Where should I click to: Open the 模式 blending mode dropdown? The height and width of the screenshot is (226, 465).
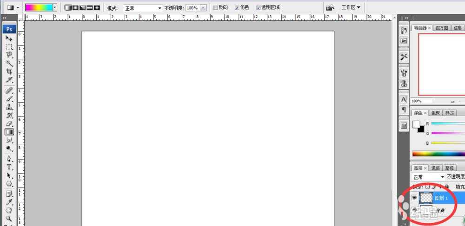click(x=143, y=8)
